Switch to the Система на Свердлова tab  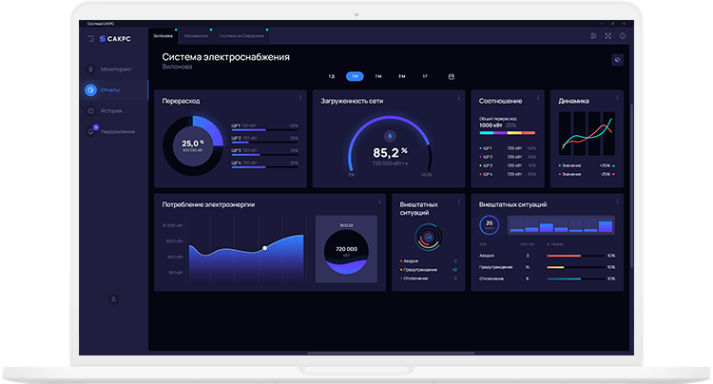(239, 36)
